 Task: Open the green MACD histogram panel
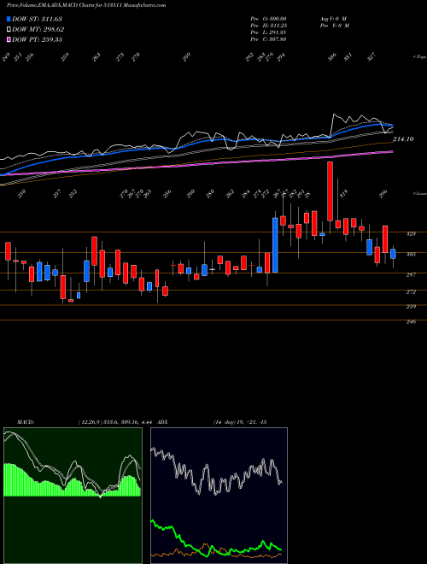tap(73, 496)
